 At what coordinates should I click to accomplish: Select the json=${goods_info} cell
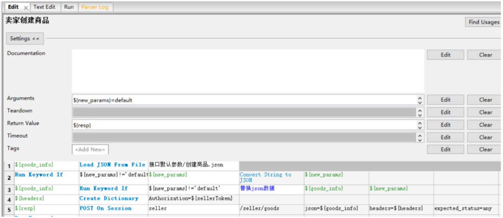point(336,209)
